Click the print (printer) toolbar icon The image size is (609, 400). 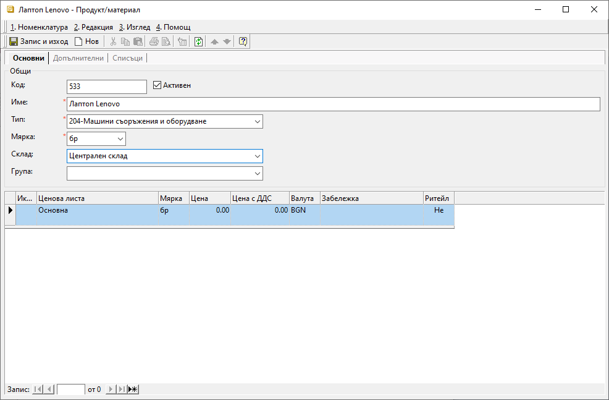coord(154,41)
